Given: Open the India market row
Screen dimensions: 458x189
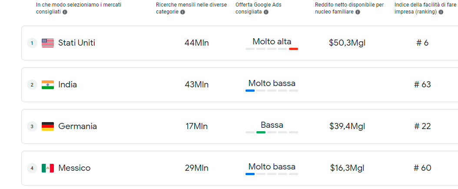Looking at the screenshot, I should coord(239,85).
